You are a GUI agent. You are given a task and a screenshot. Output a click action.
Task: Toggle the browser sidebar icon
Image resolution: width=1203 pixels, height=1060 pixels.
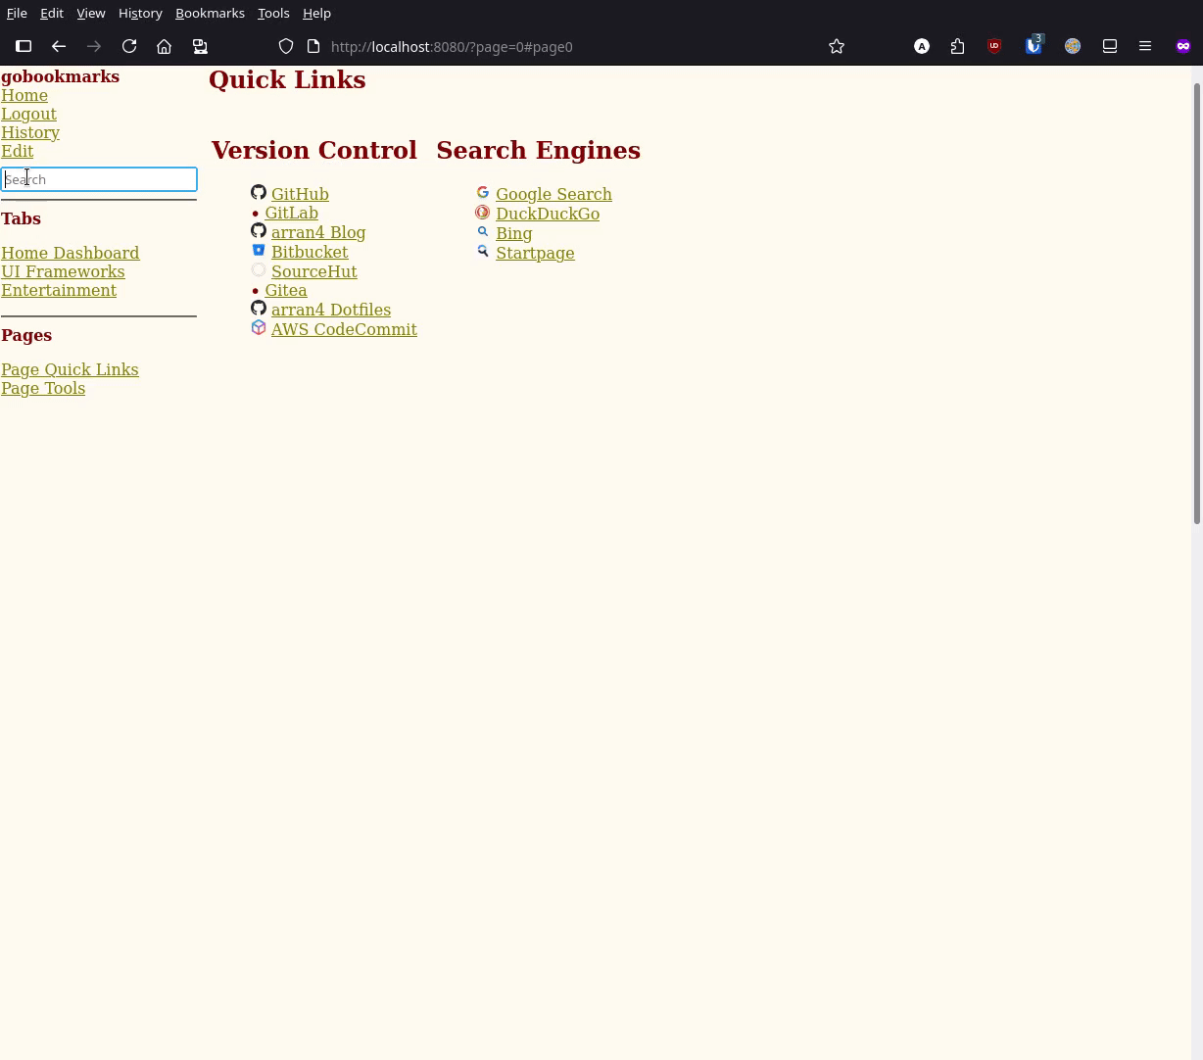24,46
